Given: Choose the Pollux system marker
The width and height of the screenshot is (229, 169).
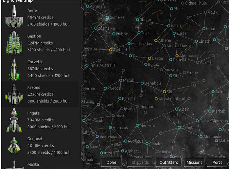Looking at the screenshot, I should tap(146, 64).
